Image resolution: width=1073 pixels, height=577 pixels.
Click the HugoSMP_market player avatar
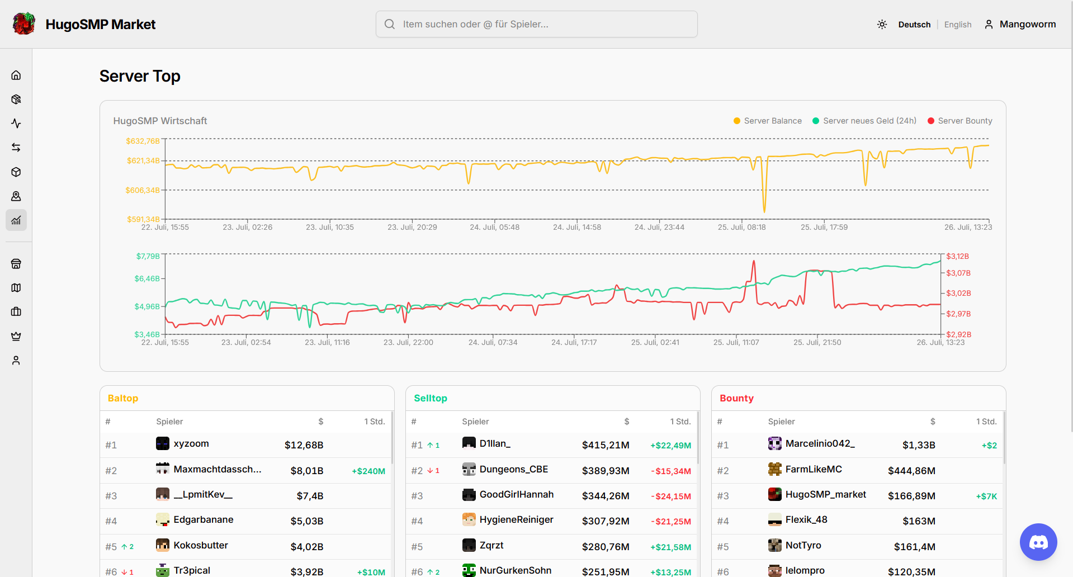[775, 494]
